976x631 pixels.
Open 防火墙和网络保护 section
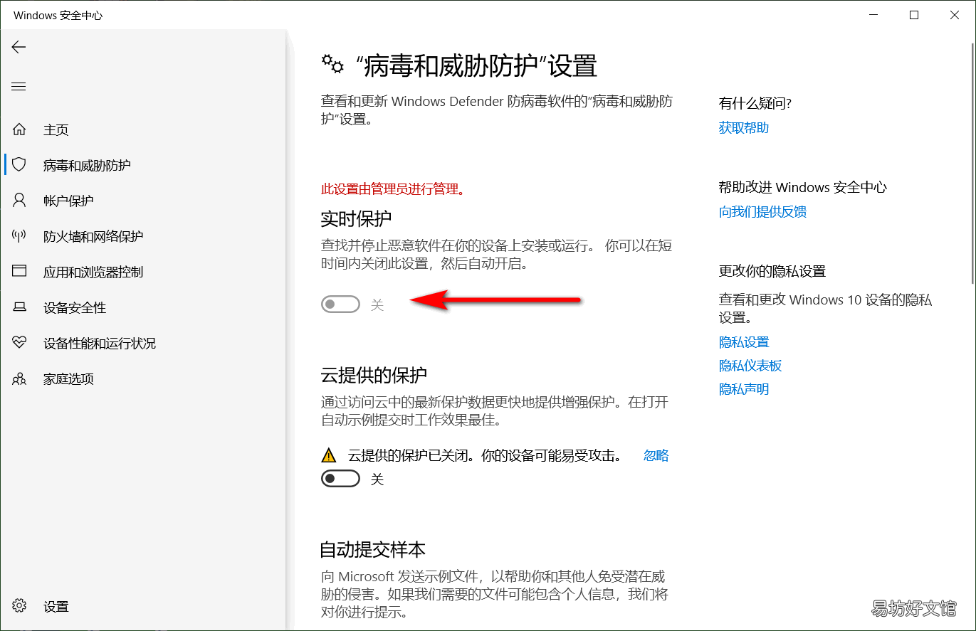click(x=93, y=236)
